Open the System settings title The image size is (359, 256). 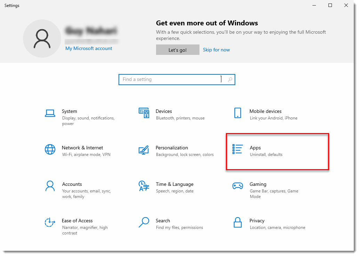(x=70, y=111)
